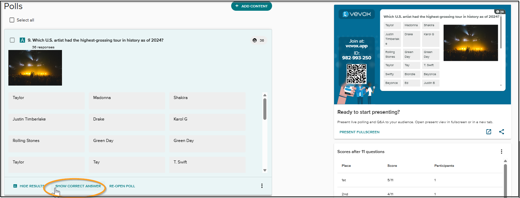Viewport: 520px width, 198px height.
Task: Select the Drake response tile
Action: click(x=127, y=122)
